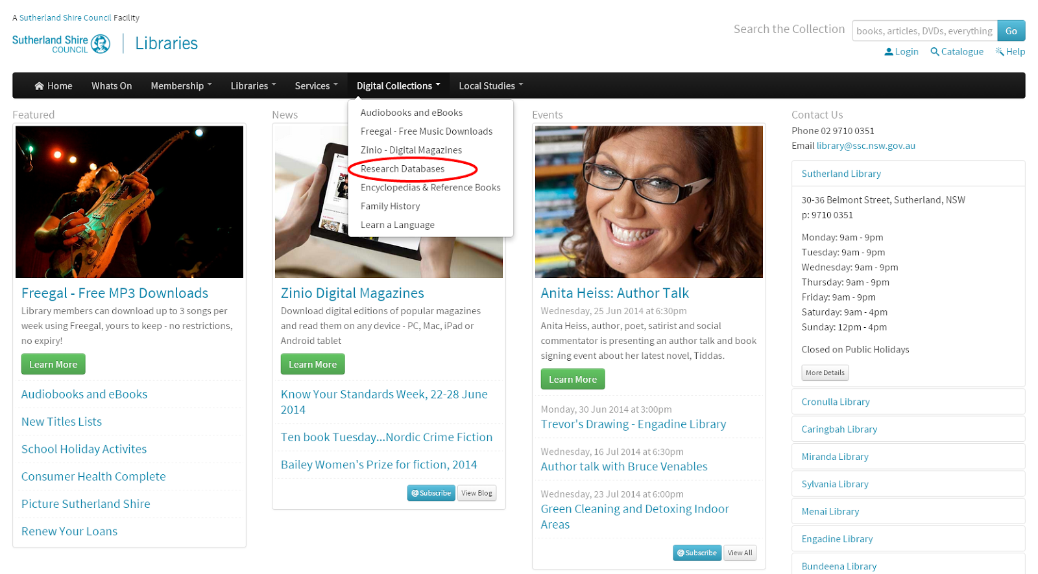This screenshot has width=1038, height=574.
Task: Click Learn More under Anita Heiss
Action: pyautogui.click(x=573, y=379)
